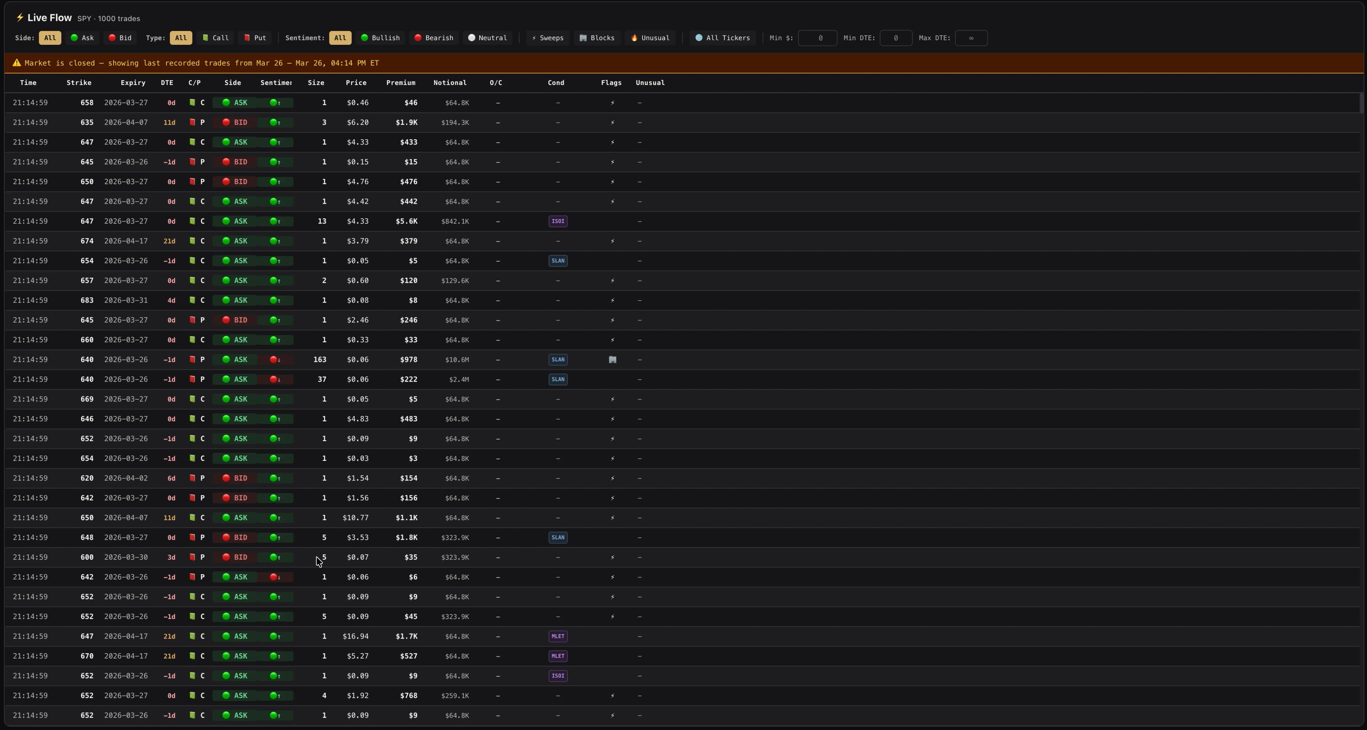The image size is (1367, 730).
Task: Click the market closed warning icon
Action: (17, 63)
